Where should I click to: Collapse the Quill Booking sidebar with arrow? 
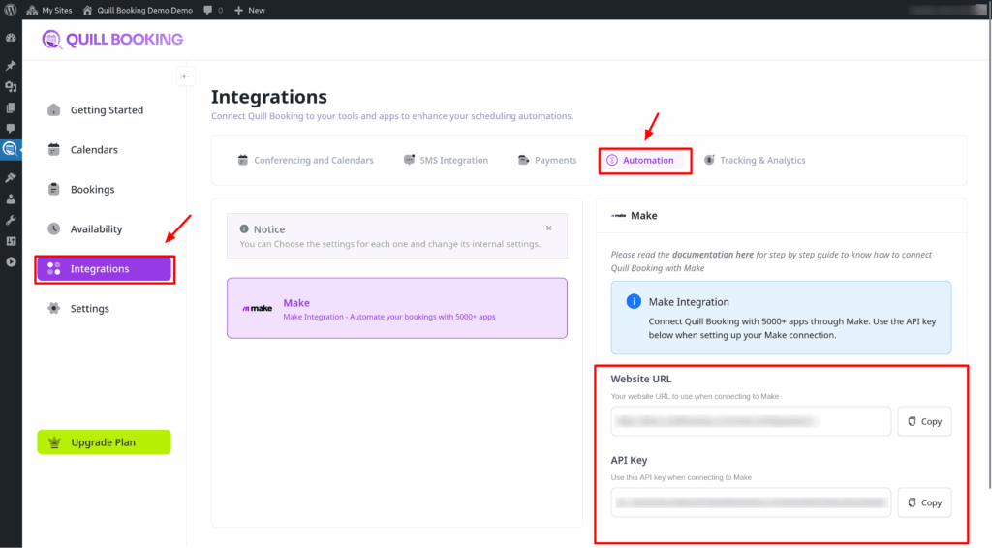[x=186, y=76]
